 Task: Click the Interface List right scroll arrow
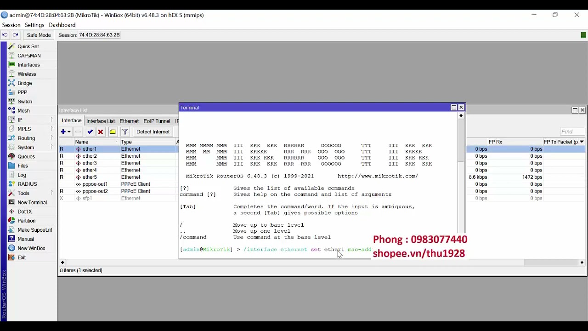point(582,263)
